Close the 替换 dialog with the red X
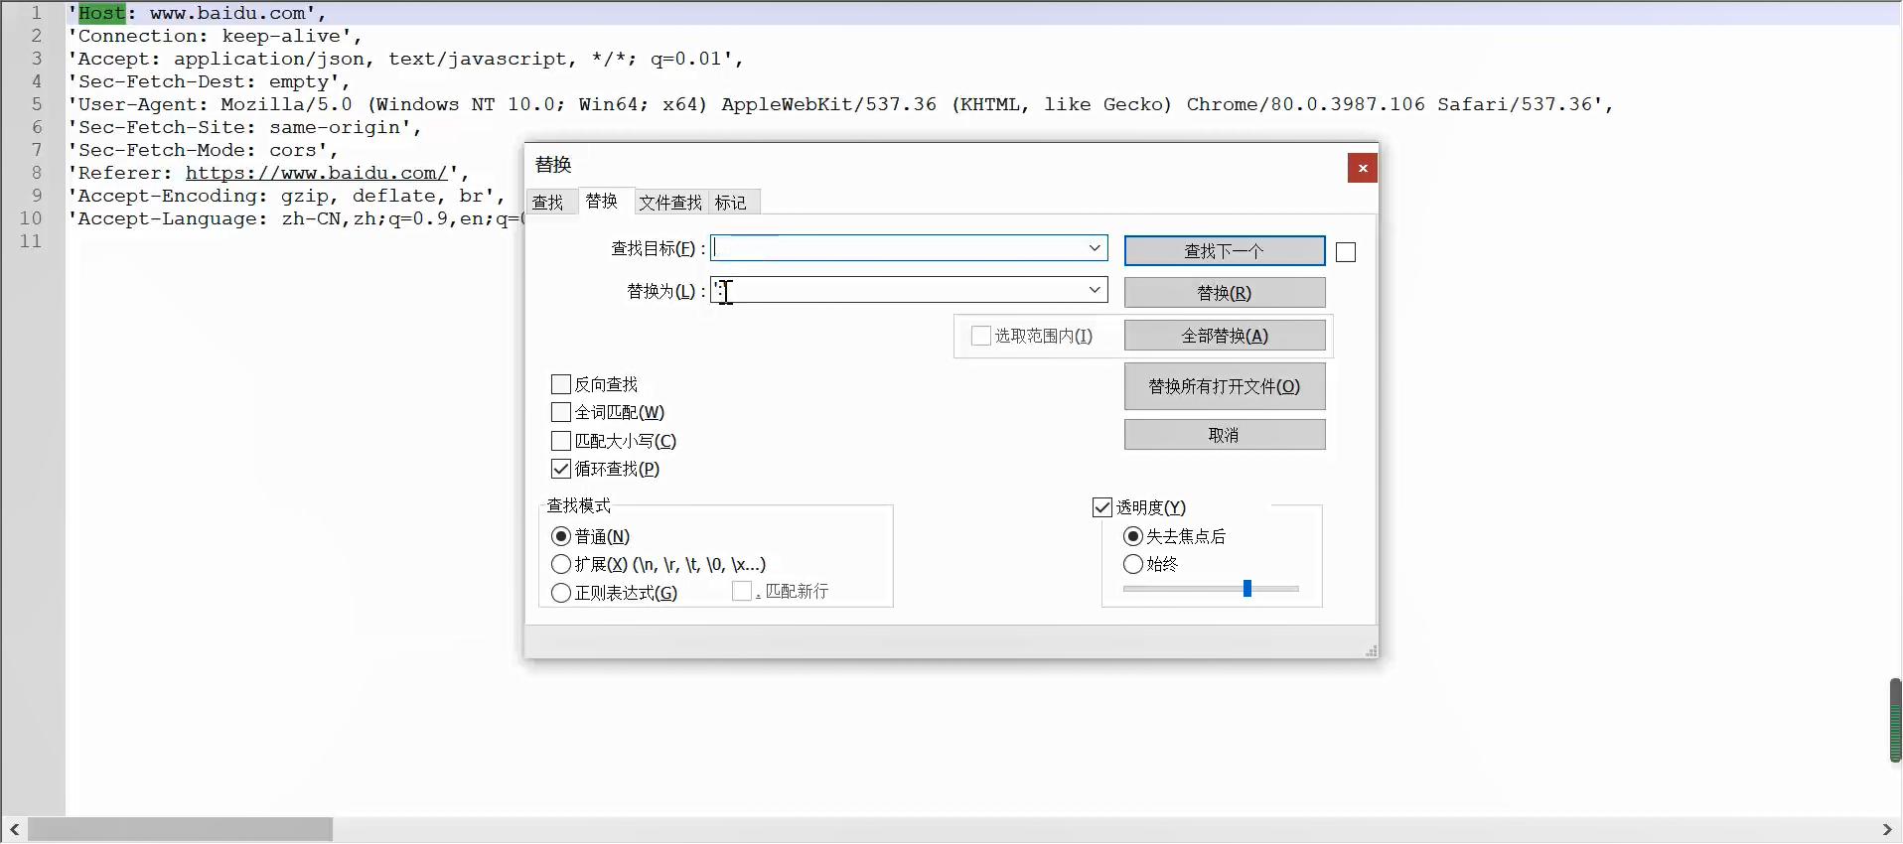 pos(1362,168)
